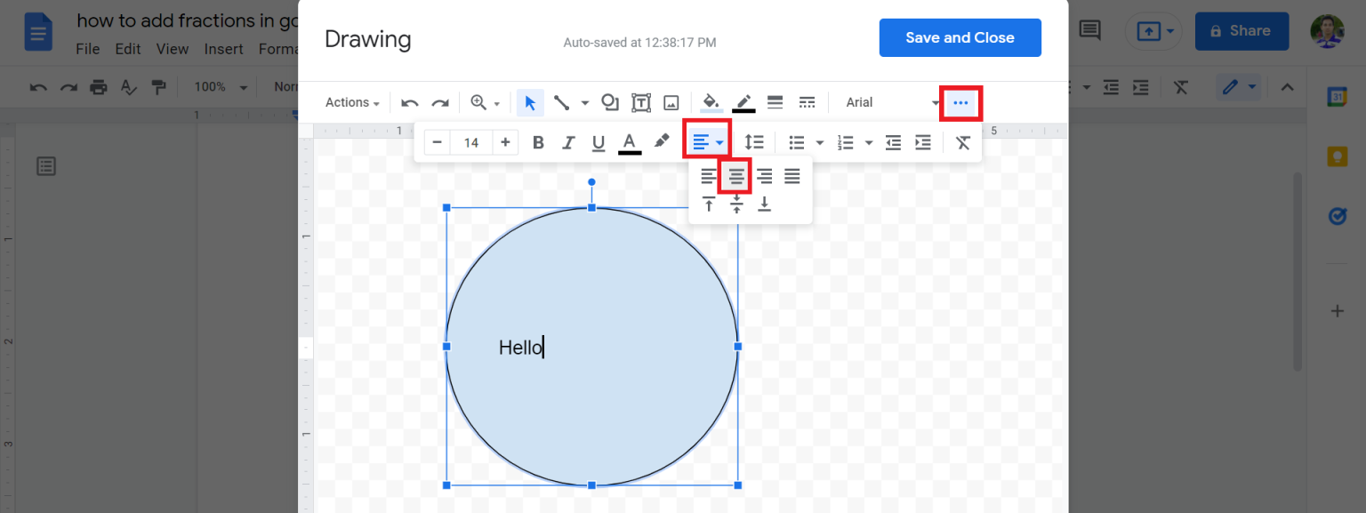Select Center align option
This screenshot has width=1366, height=513.
pyautogui.click(x=736, y=176)
